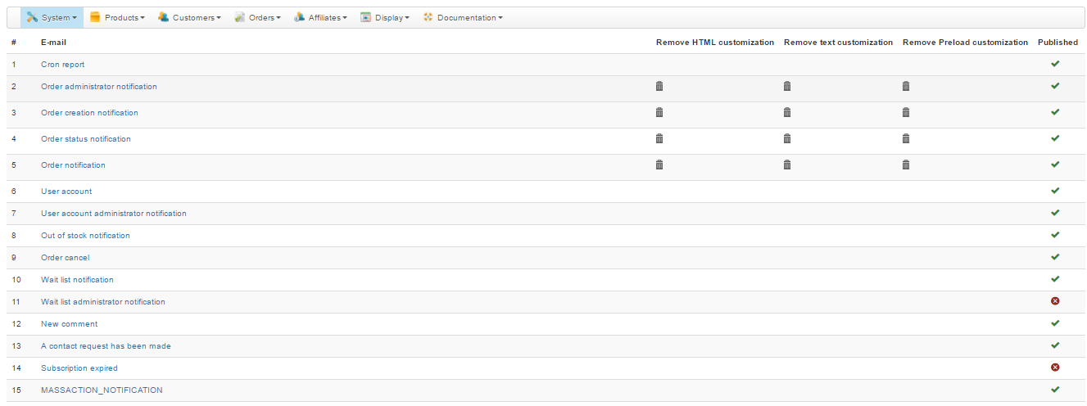Expand the Products dropdown menu
This screenshot has height=406, width=1087.
point(117,17)
